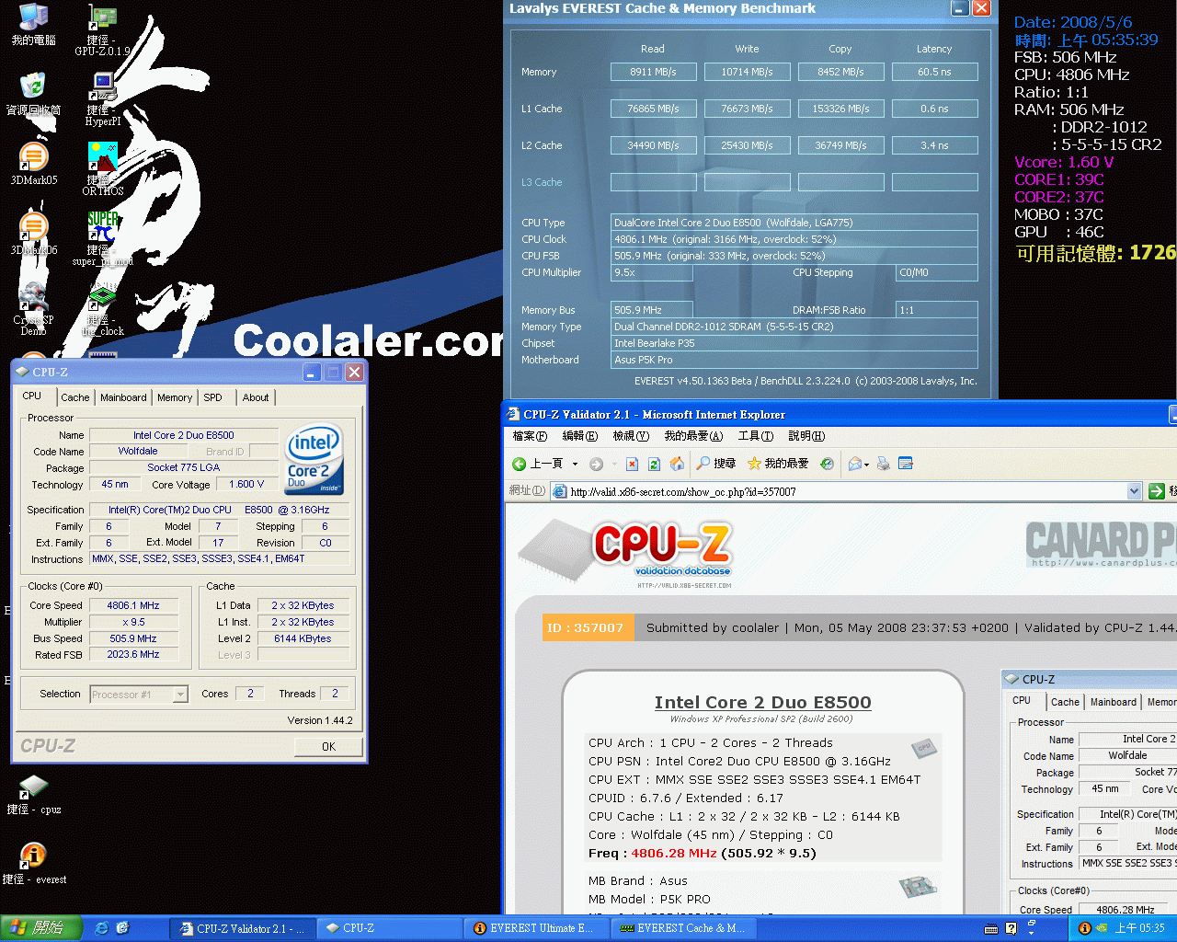
Task: Switch to the EVEREST Ultimate taskbar button
Action: point(535,928)
